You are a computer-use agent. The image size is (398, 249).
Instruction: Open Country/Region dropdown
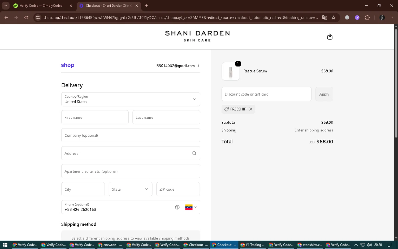pos(131,99)
